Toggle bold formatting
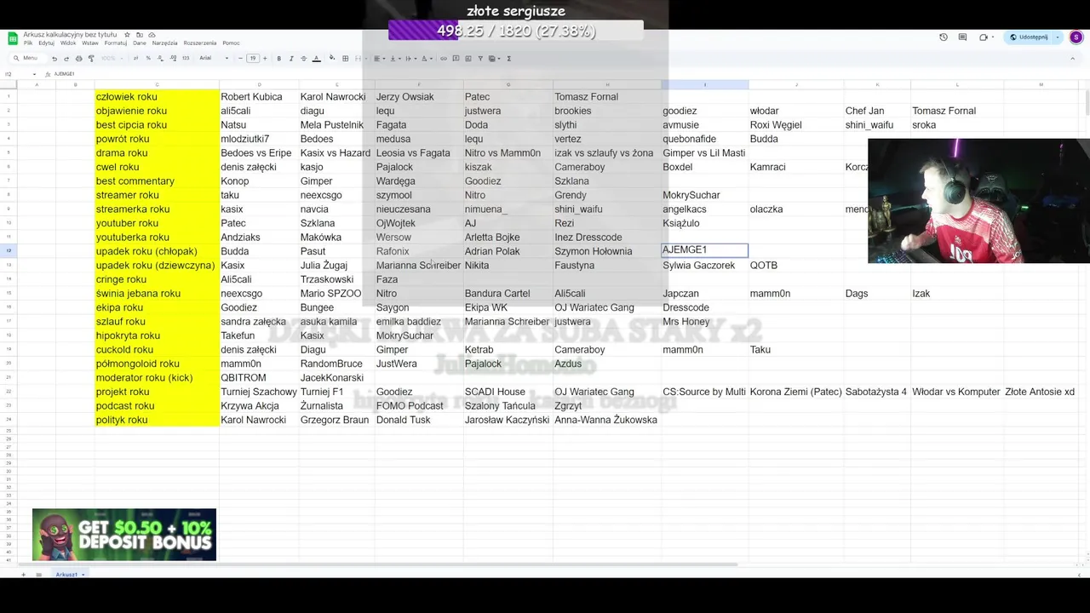The height and width of the screenshot is (613, 1090). click(278, 59)
